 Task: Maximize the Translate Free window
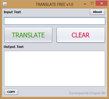pyautogui.click(x=92, y=3)
